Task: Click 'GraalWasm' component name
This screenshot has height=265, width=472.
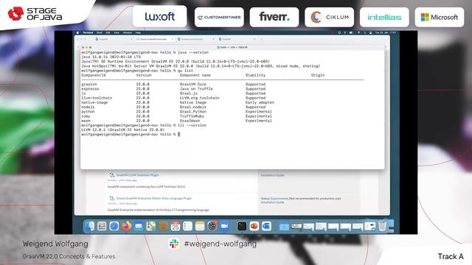Action: [190, 121]
